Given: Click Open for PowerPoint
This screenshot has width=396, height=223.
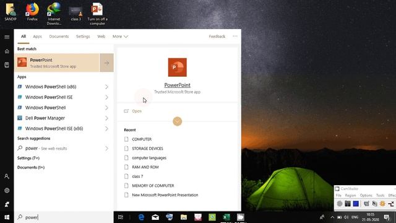Looking at the screenshot, I should coord(137,111).
